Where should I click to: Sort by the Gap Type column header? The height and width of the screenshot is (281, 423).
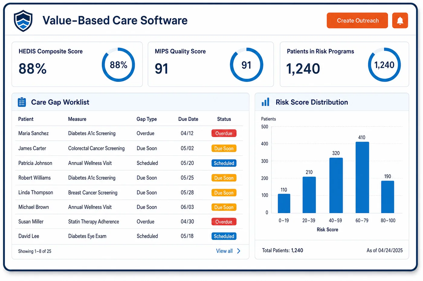coord(147,119)
